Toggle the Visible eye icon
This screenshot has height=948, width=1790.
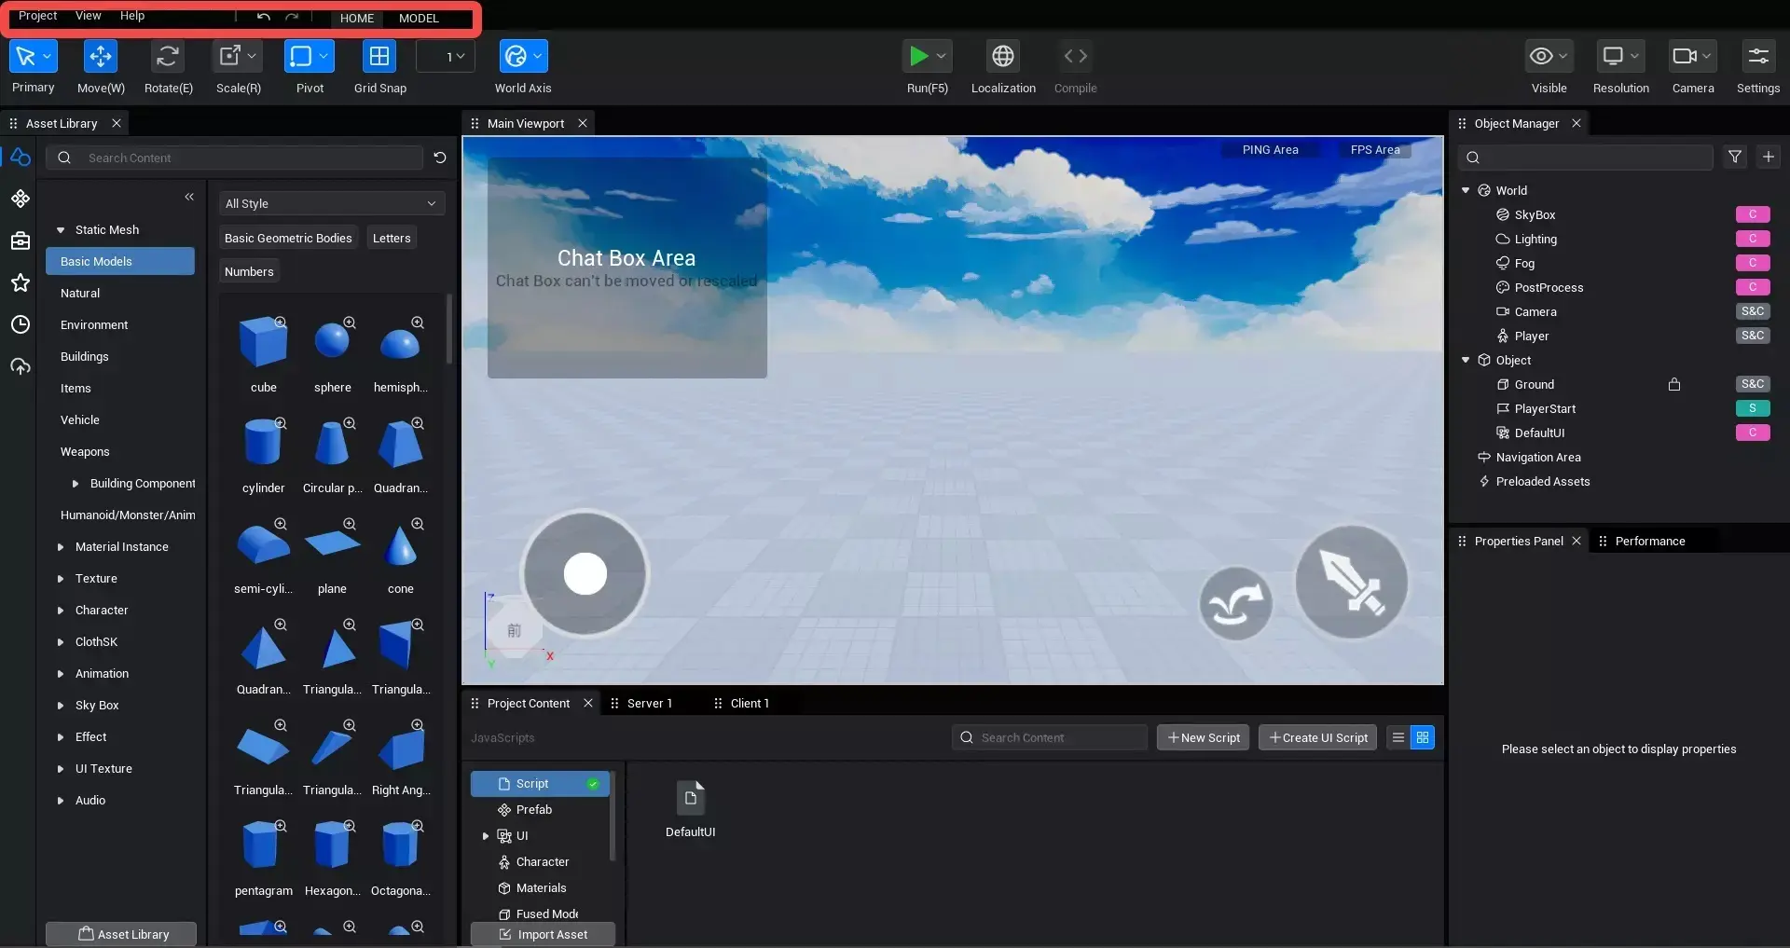pos(1541,56)
